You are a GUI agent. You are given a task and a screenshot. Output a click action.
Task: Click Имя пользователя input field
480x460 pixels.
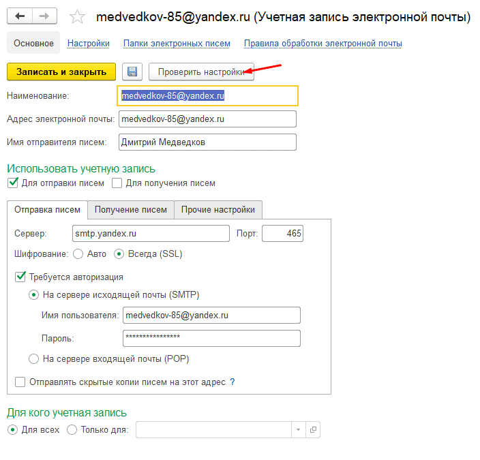click(211, 316)
